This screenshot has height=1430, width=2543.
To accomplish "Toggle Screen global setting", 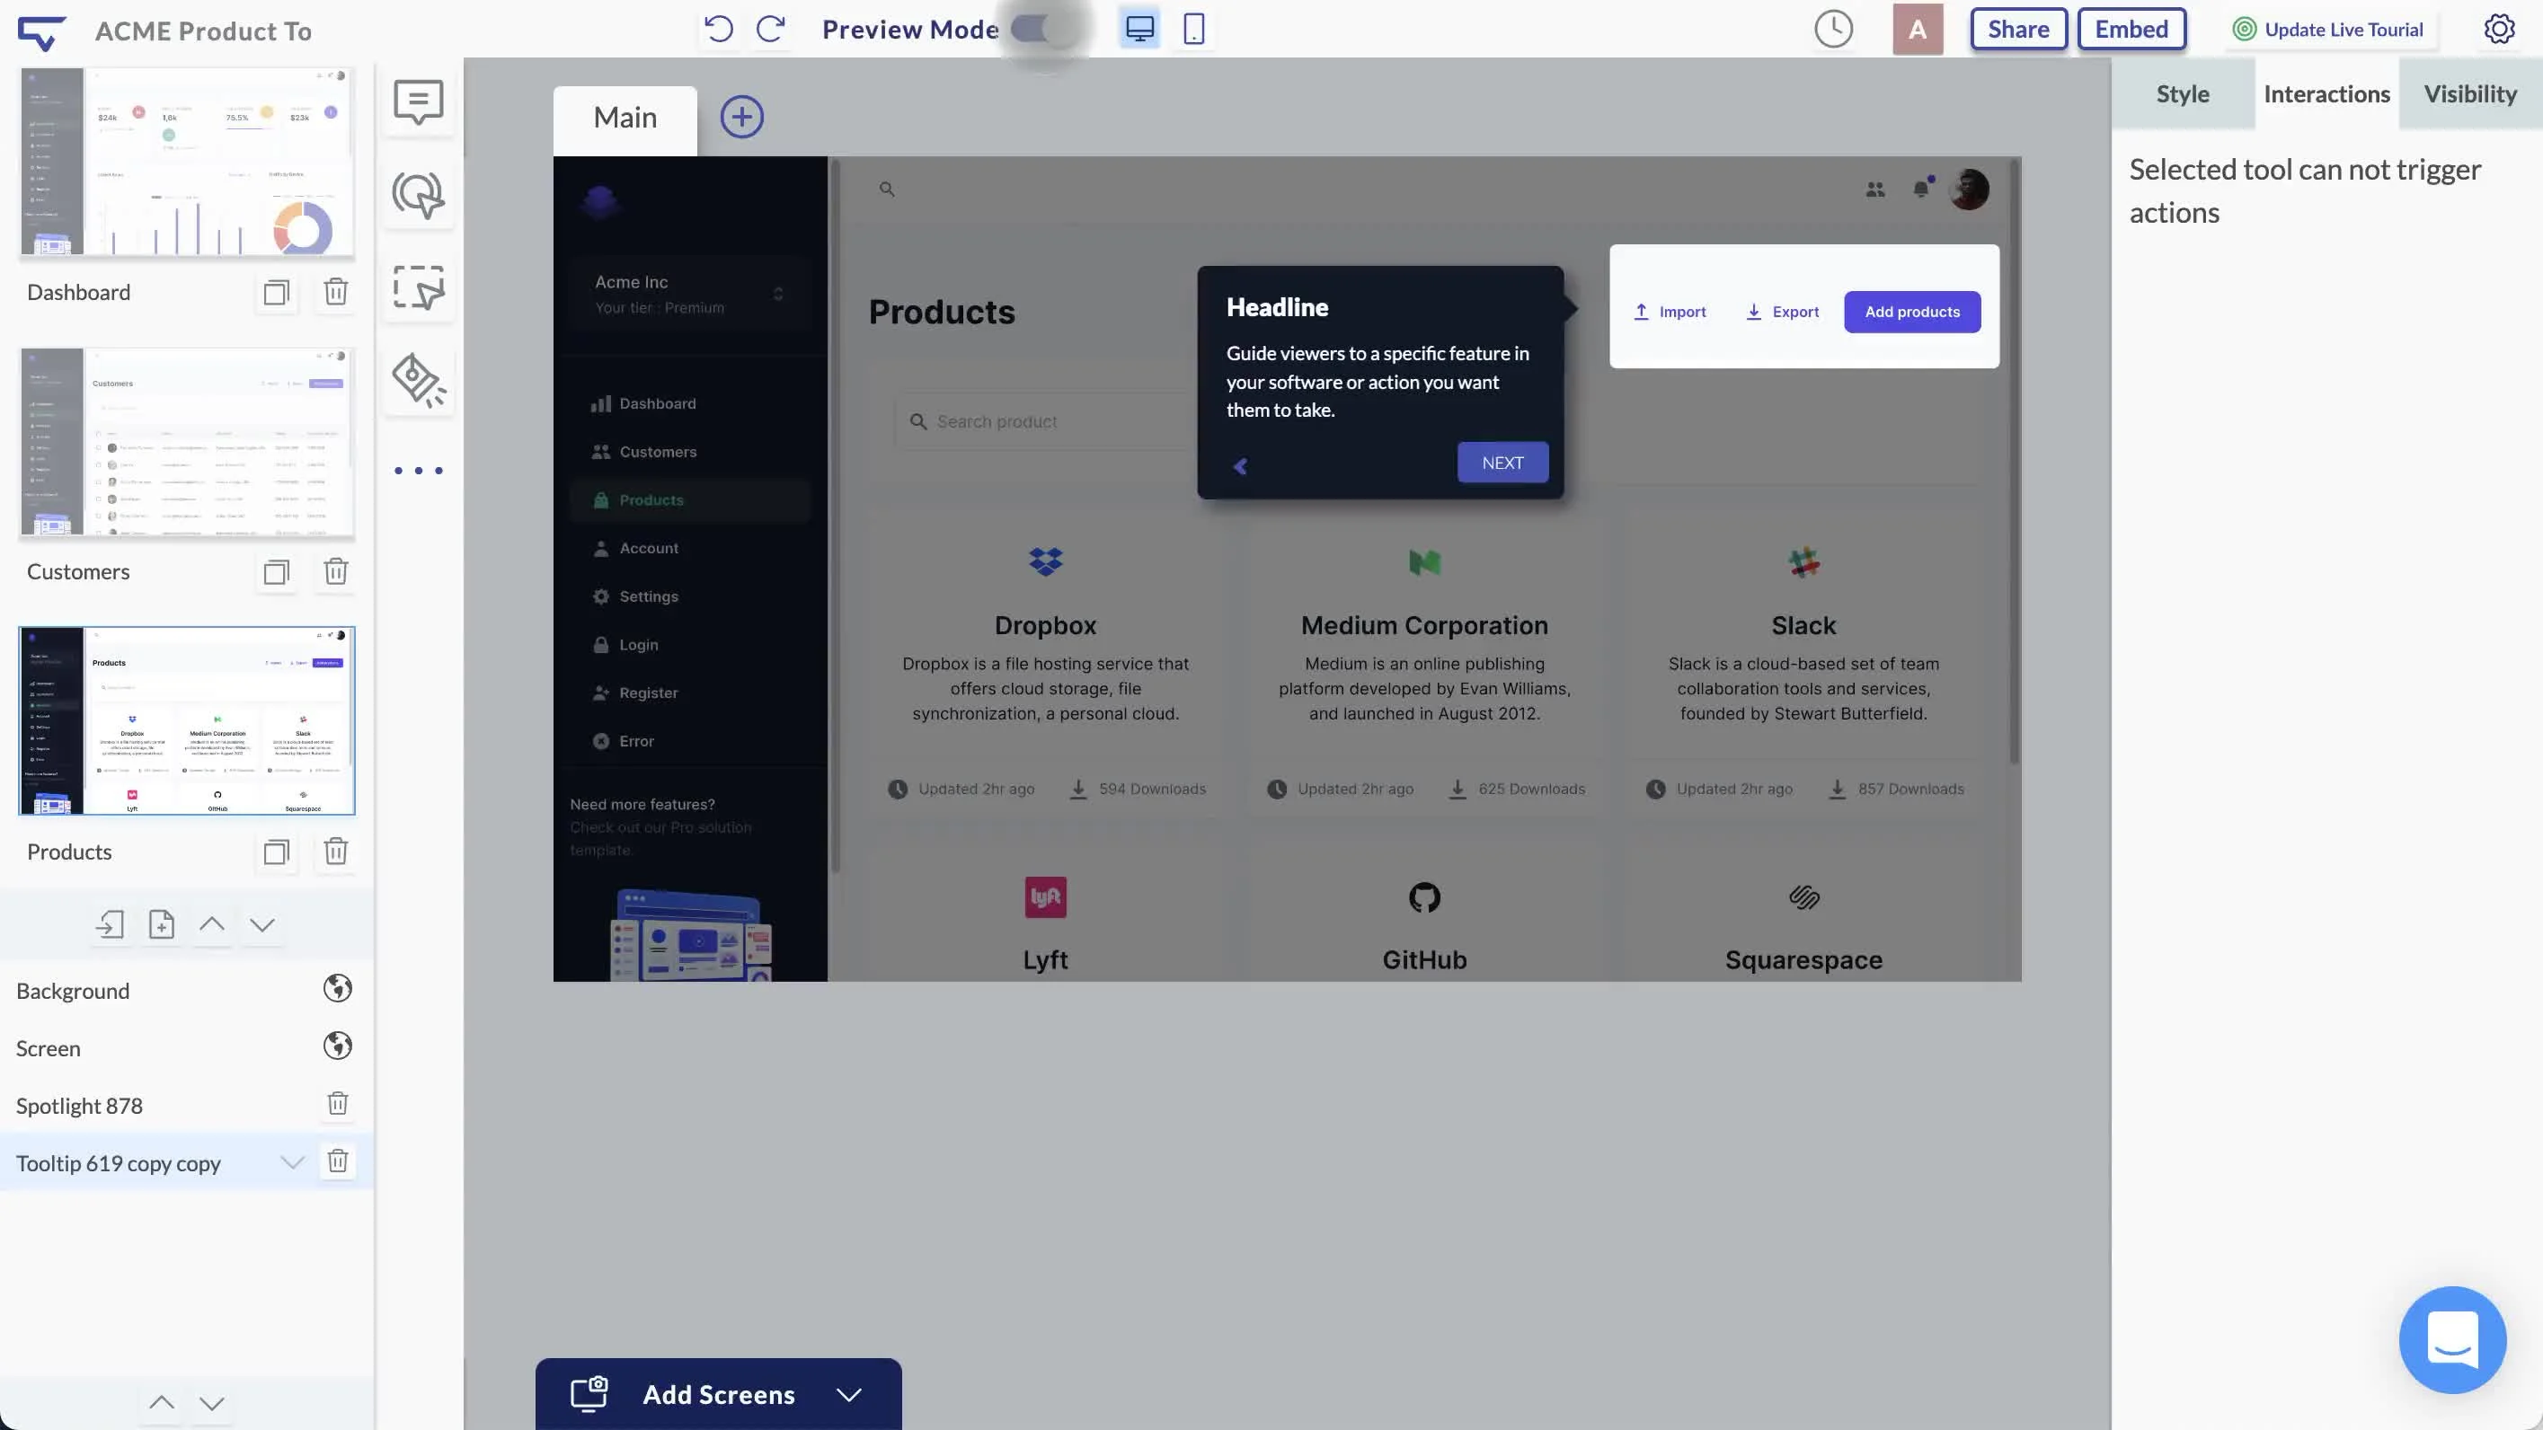I will coord(338,1046).
